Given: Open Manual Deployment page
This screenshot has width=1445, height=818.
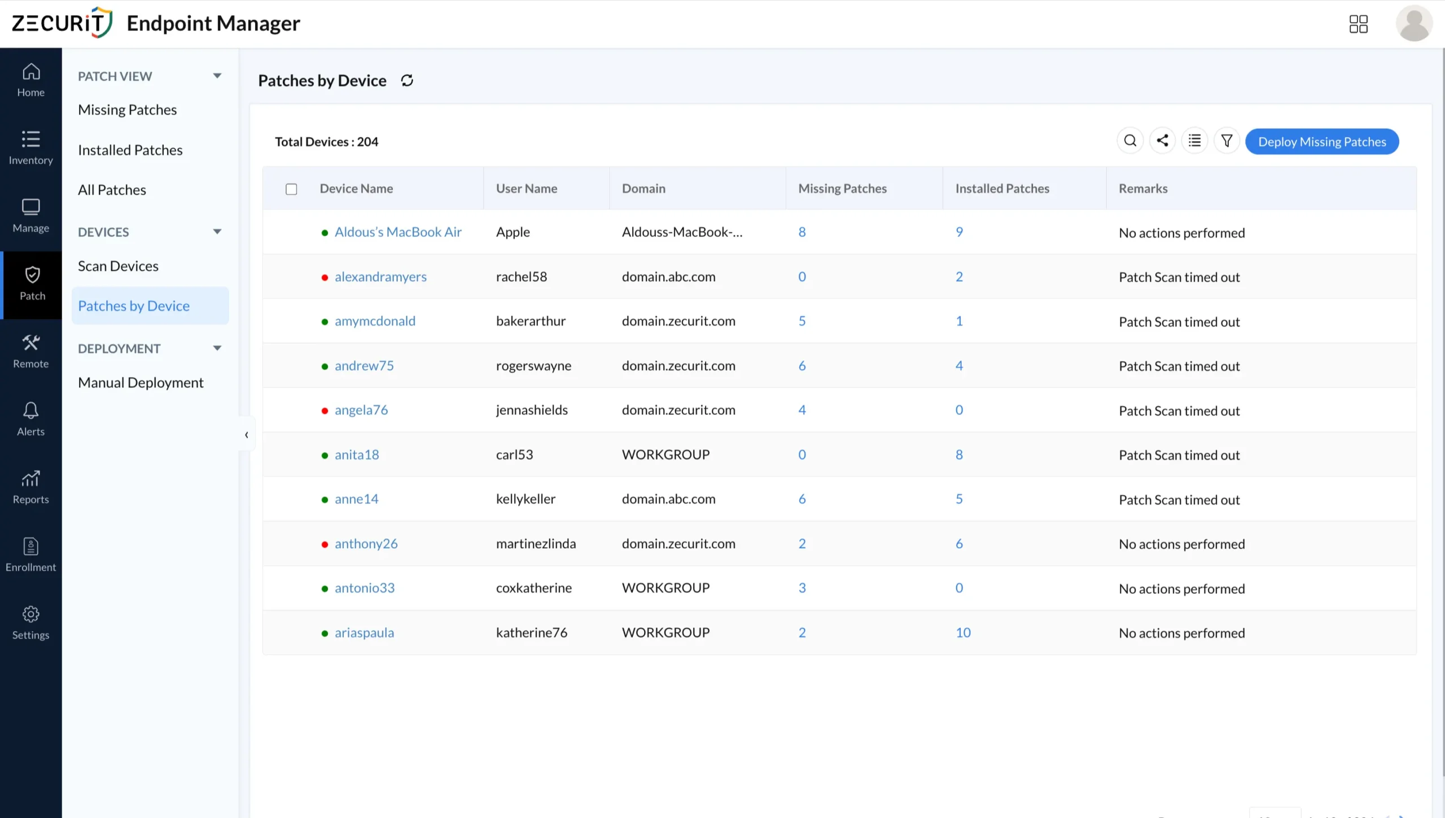Looking at the screenshot, I should (141, 383).
